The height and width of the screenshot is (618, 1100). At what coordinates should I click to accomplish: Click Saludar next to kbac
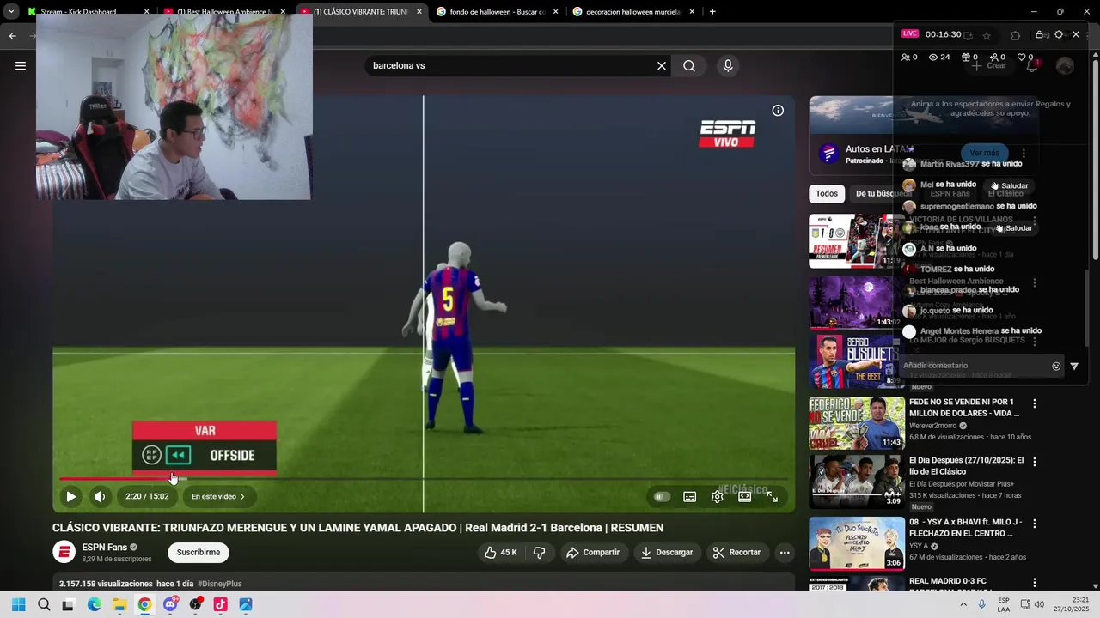click(x=1013, y=228)
